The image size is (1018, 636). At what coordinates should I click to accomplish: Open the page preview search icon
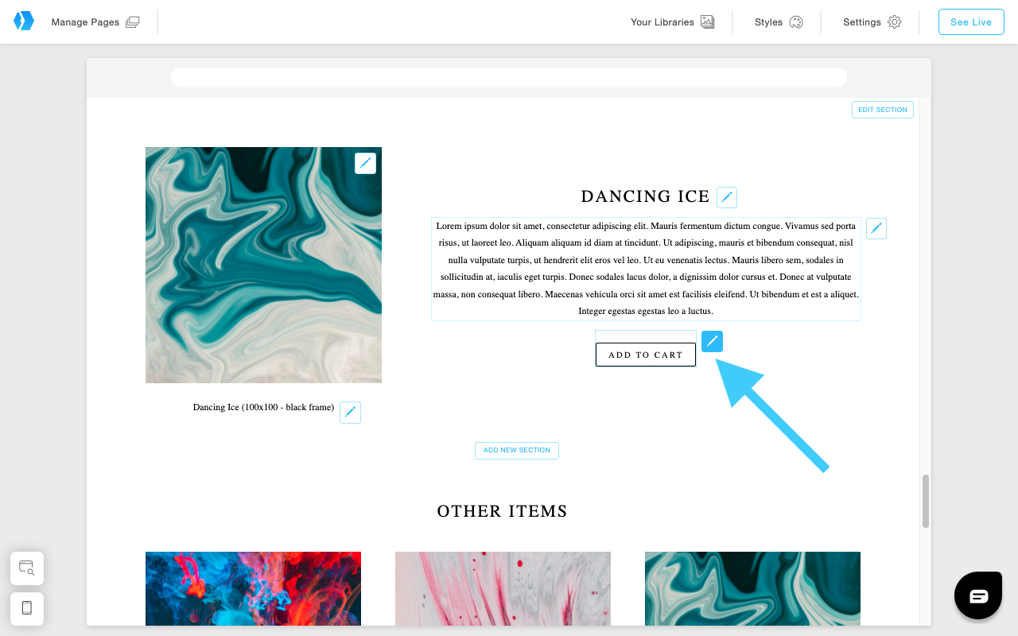(27, 568)
